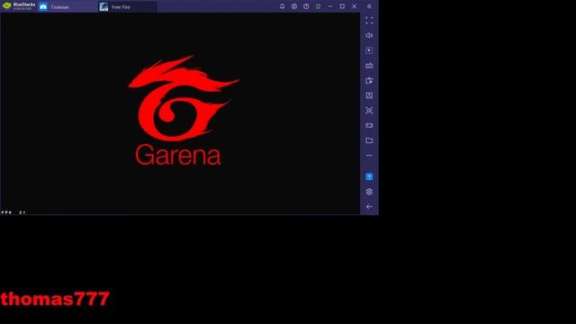The image size is (576, 324).
Task: Collapse the BlueStacks side toolbar
Action: [x=369, y=6]
